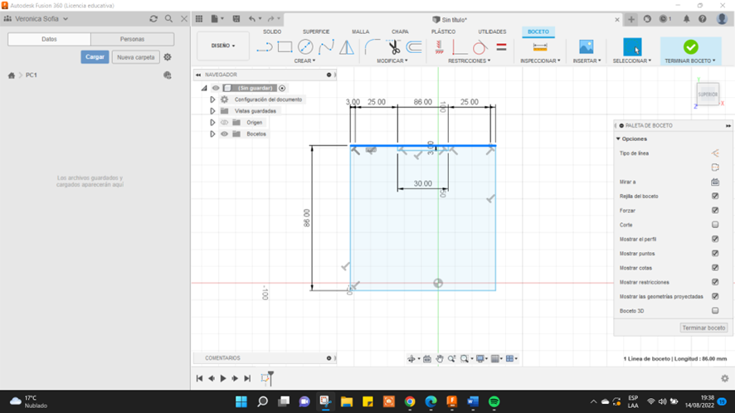Click the Cargar button

coord(95,56)
